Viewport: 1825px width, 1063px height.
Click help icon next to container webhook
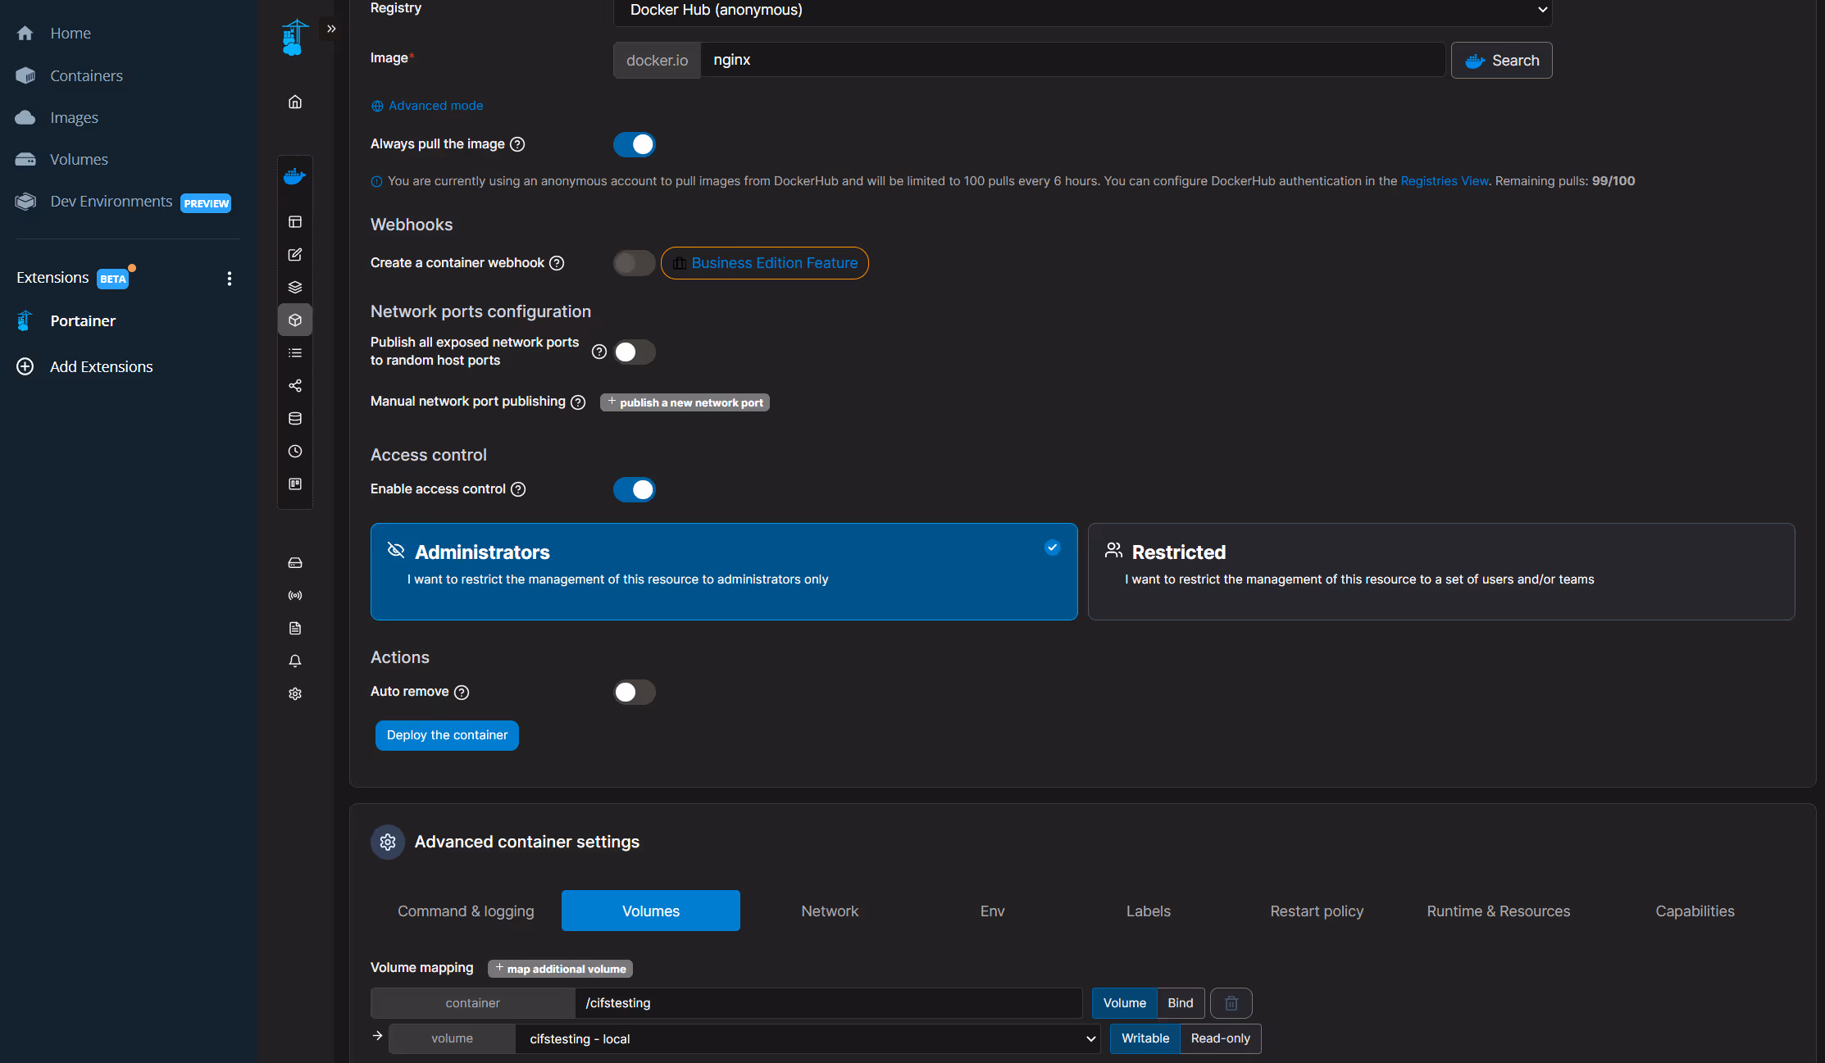point(557,263)
